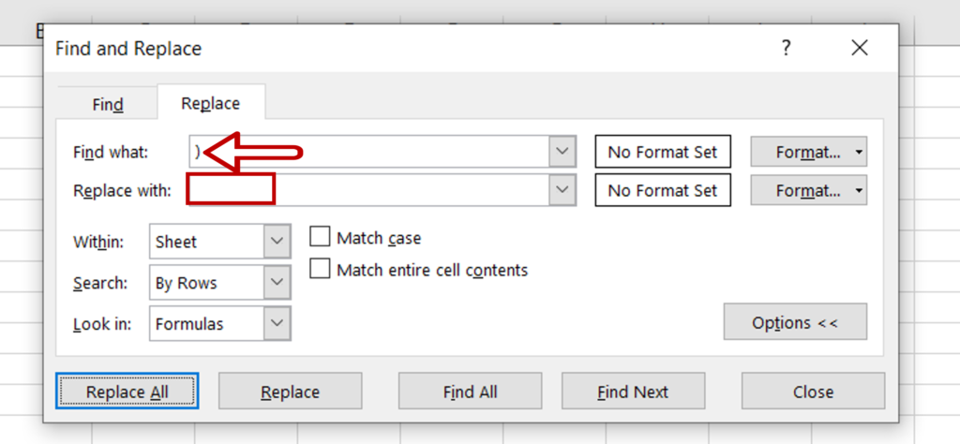Click the help question mark icon
The height and width of the screenshot is (444, 960).
click(787, 49)
